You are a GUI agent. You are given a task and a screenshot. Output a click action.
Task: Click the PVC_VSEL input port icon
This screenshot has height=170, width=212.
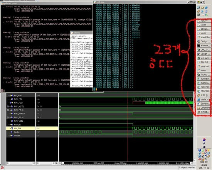point(12,121)
